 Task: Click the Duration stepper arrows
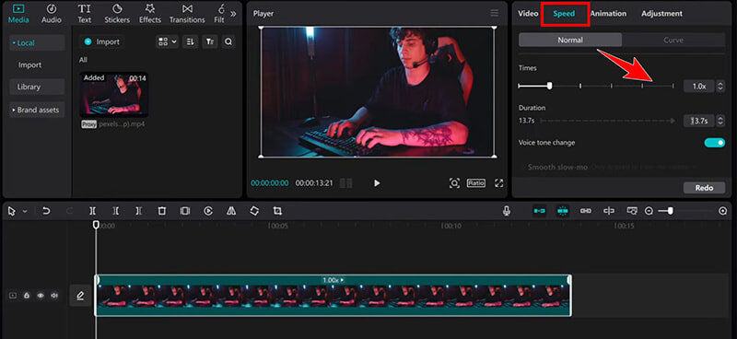pyautogui.click(x=720, y=121)
